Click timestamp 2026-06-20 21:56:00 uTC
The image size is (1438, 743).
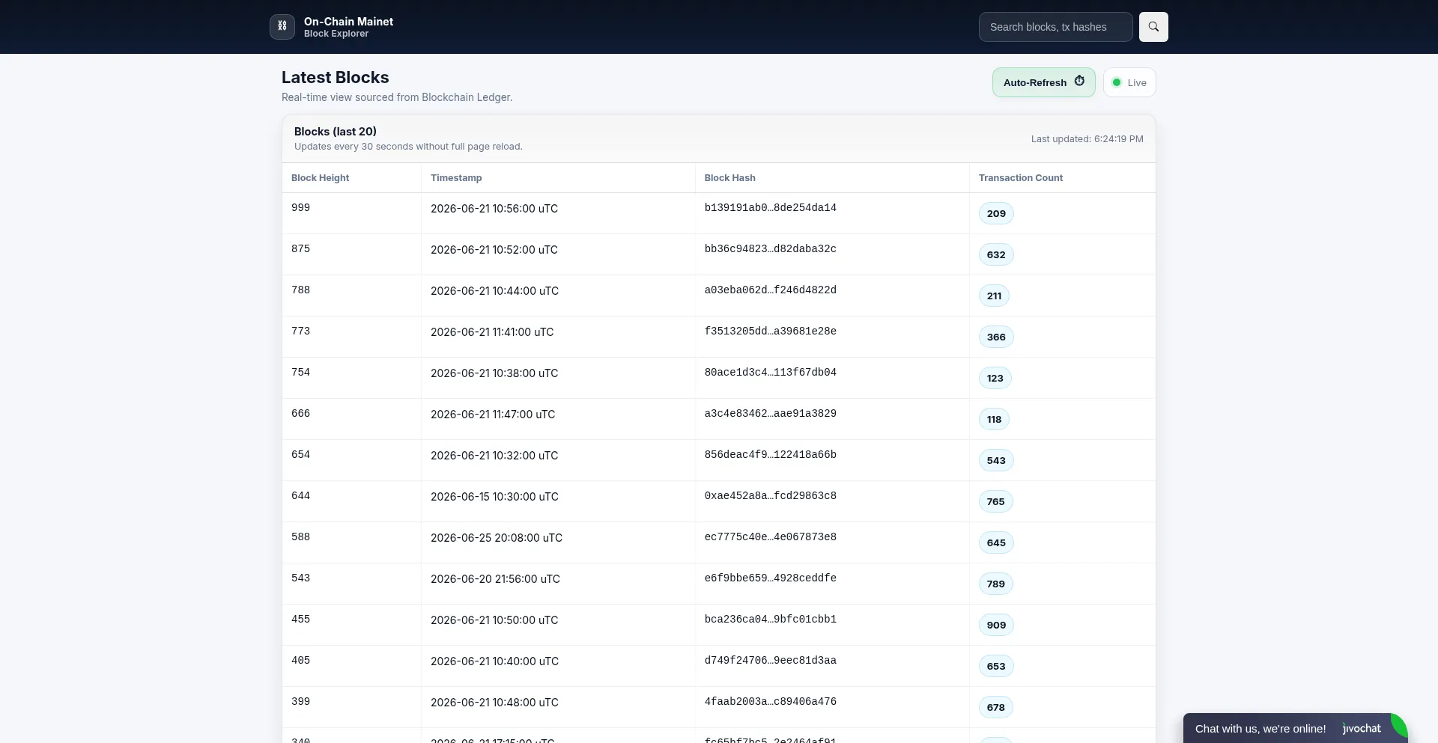[495, 579]
